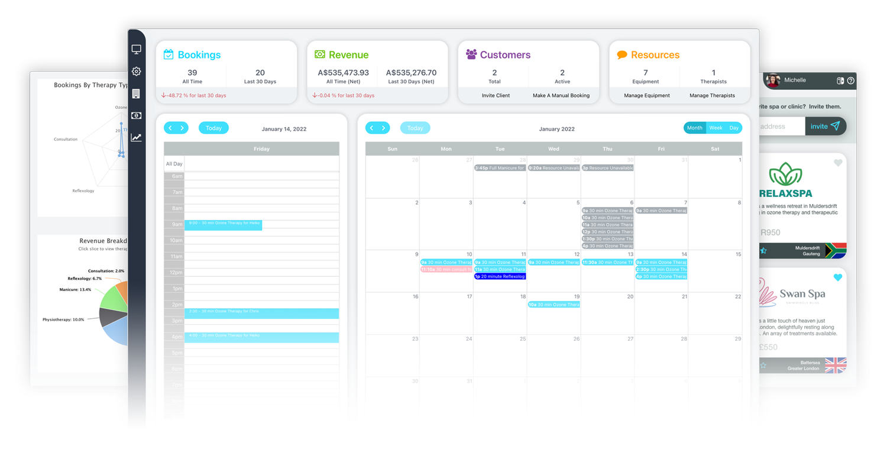Click the Revenue banknote icon
Viewport: 887px width, 459px height.
[320, 54]
